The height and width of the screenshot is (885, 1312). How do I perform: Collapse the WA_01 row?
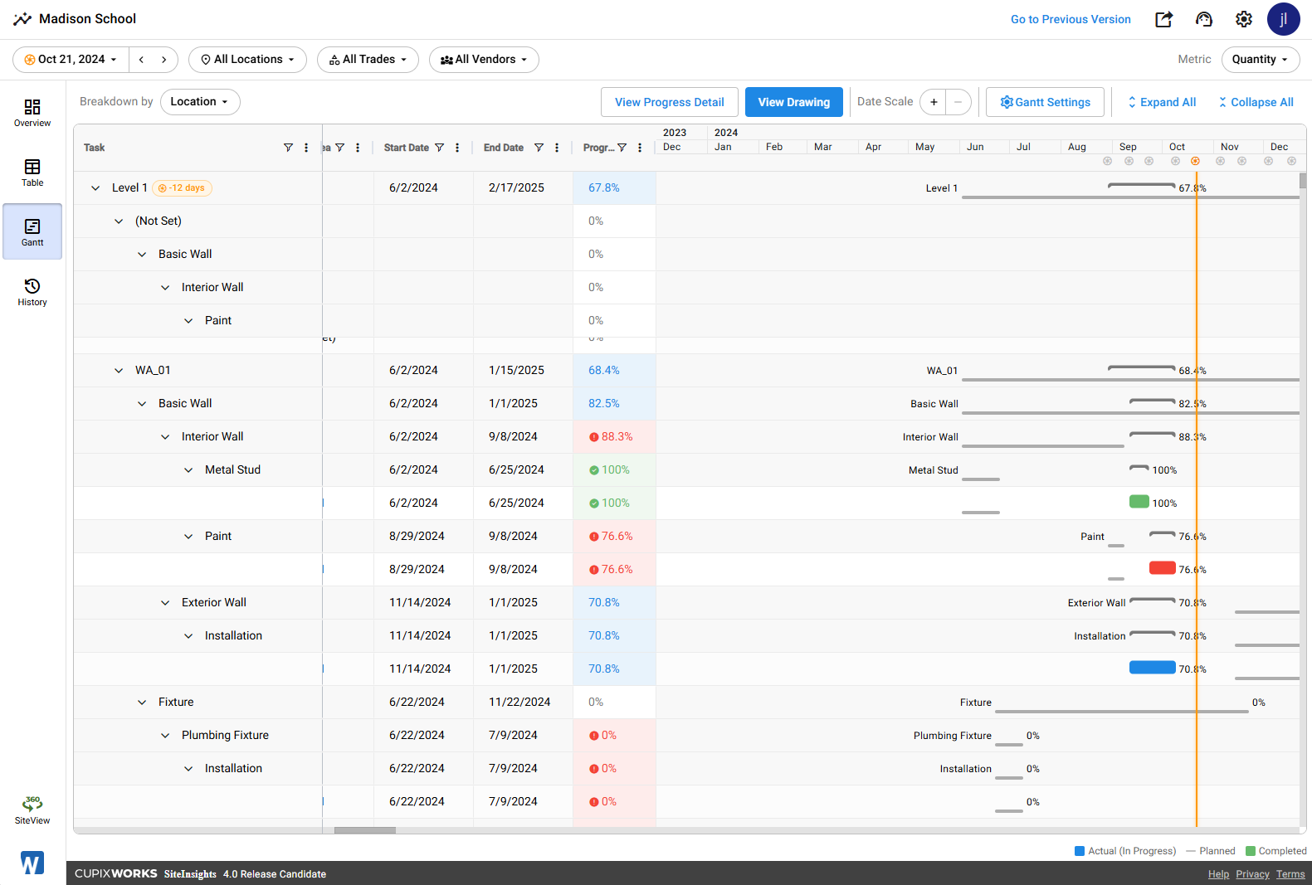click(119, 371)
